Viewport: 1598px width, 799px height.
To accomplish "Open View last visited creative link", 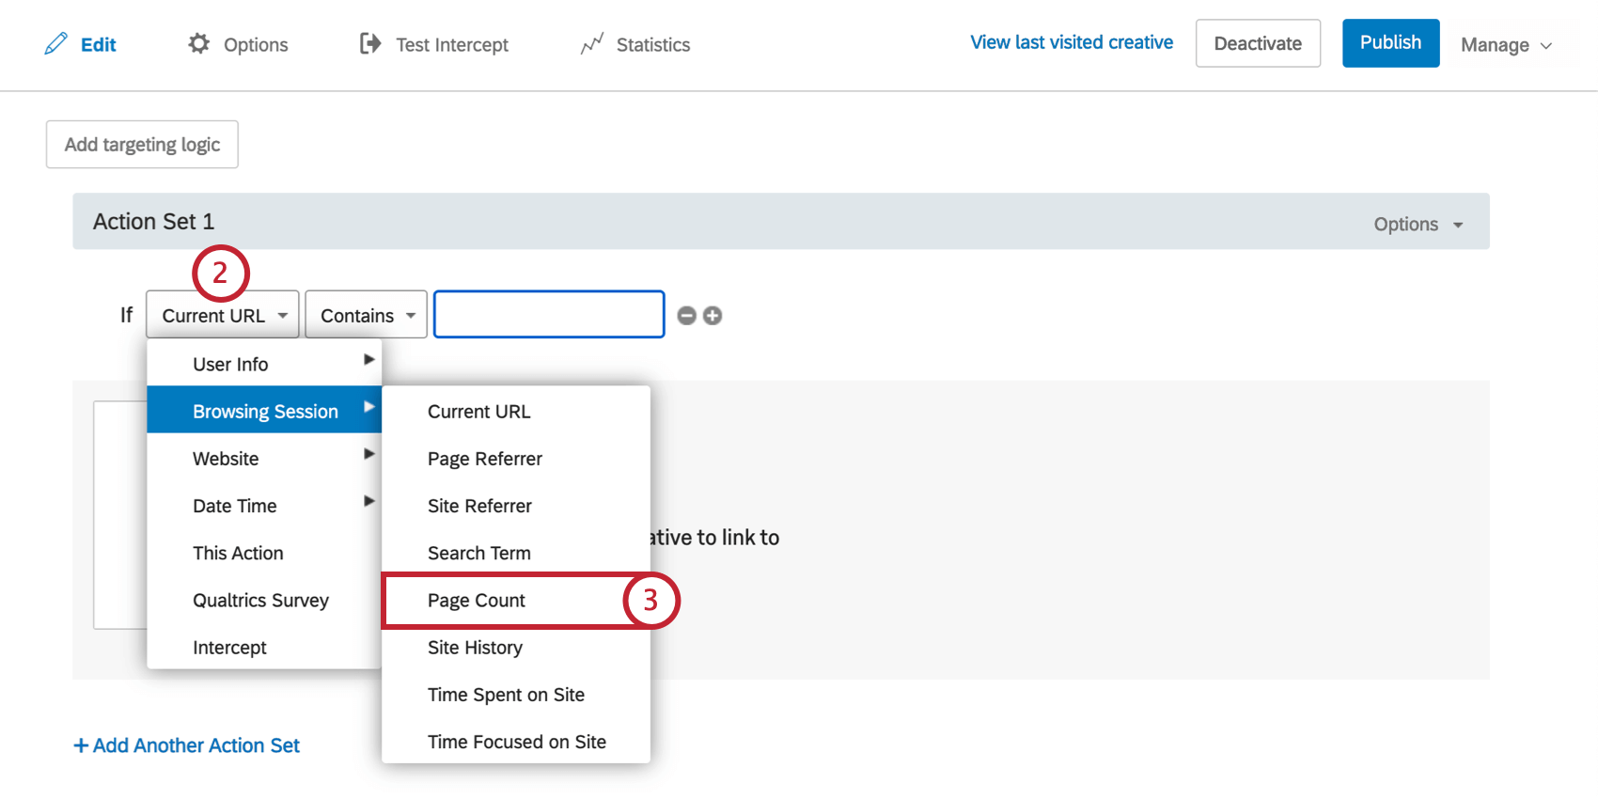I will tap(1072, 42).
